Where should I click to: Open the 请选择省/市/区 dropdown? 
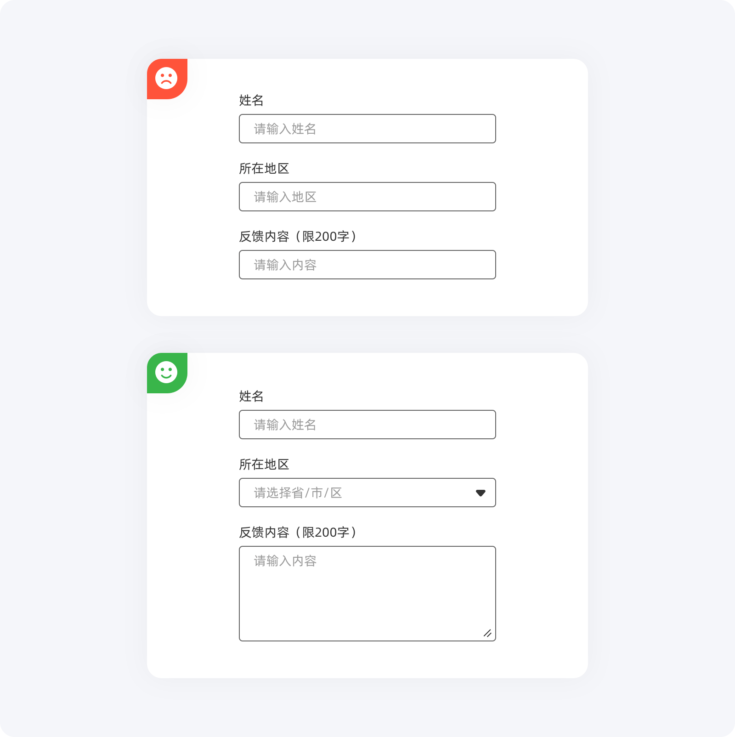367,493
